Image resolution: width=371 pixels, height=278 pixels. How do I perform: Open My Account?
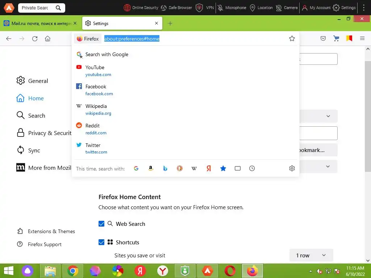pos(316,8)
